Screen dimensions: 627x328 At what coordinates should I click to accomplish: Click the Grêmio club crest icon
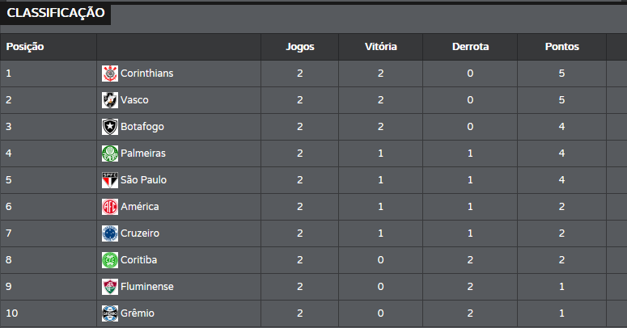(109, 313)
